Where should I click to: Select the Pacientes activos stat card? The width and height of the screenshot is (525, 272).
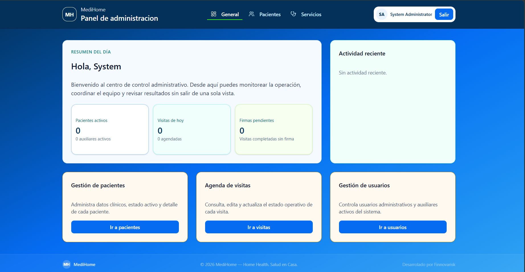pyautogui.click(x=110, y=130)
